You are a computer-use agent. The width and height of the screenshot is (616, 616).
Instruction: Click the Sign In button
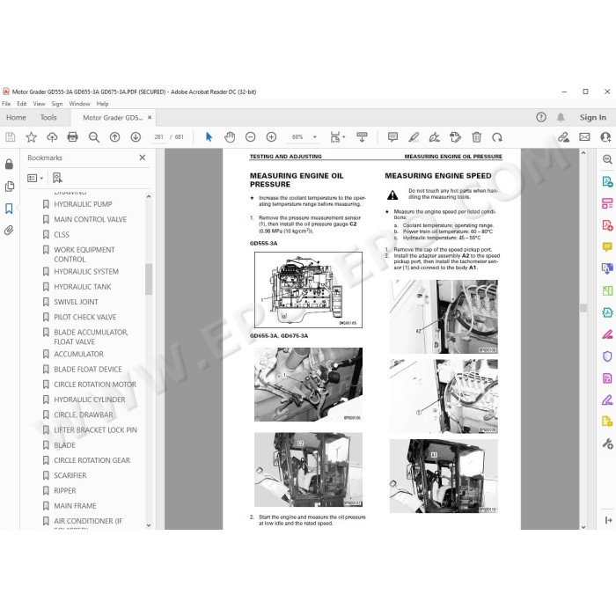[x=593, y=117]
